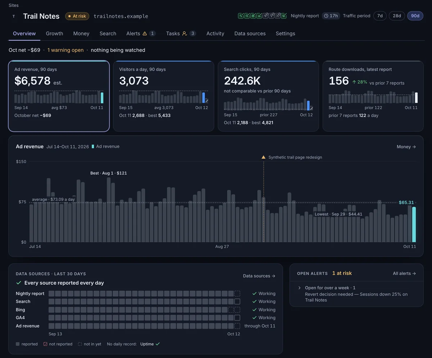Screen dimensions: 432x358
Task: Click the '1 warning open' summary link
Action: tap(66, 50)
